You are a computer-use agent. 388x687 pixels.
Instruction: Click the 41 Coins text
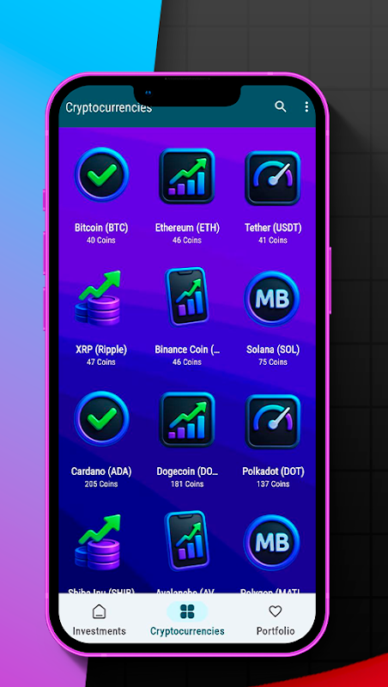[273, 240]
